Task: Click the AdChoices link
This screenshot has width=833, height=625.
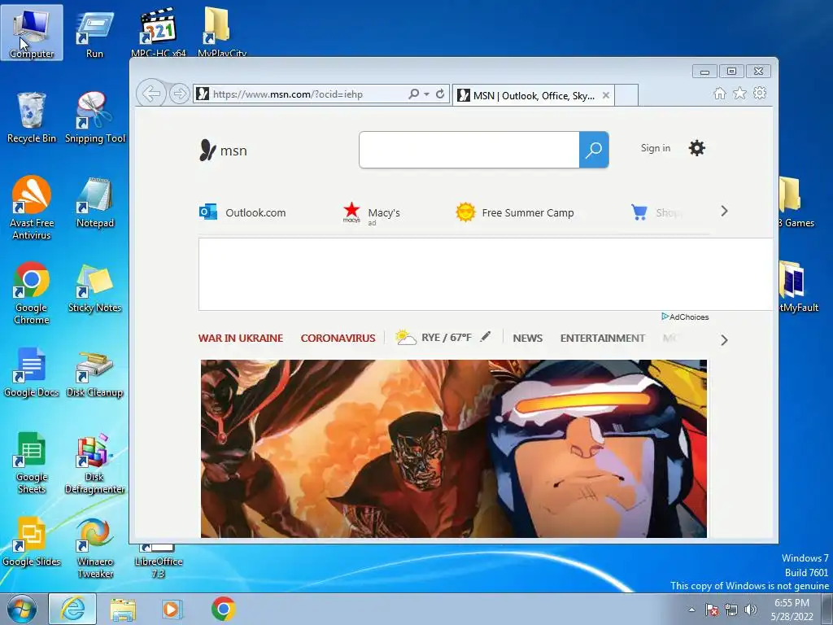Action: pos(685,317)
